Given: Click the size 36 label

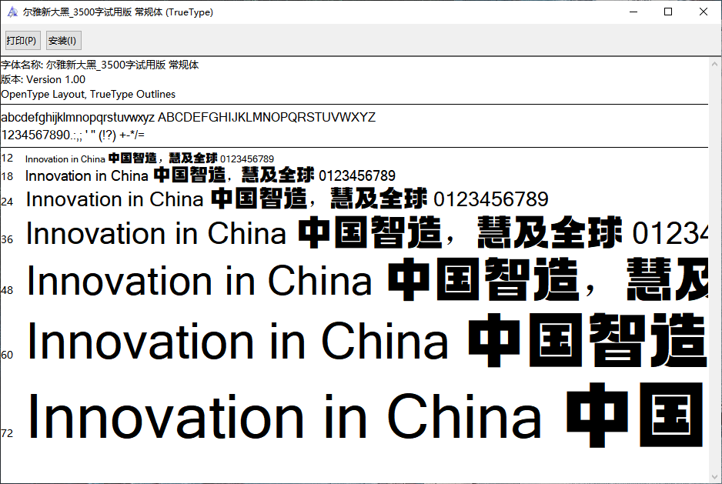Looking at the screenshot, I should (x=7, y=239).
